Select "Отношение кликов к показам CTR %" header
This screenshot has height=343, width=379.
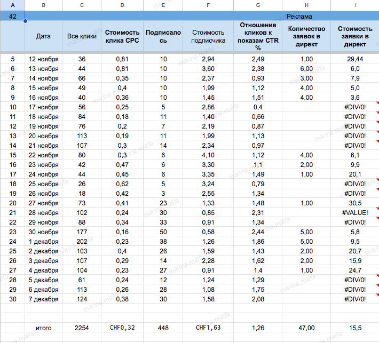(x=258, y=36)
